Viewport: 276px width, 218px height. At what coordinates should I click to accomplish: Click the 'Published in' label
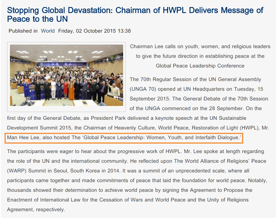23,31
